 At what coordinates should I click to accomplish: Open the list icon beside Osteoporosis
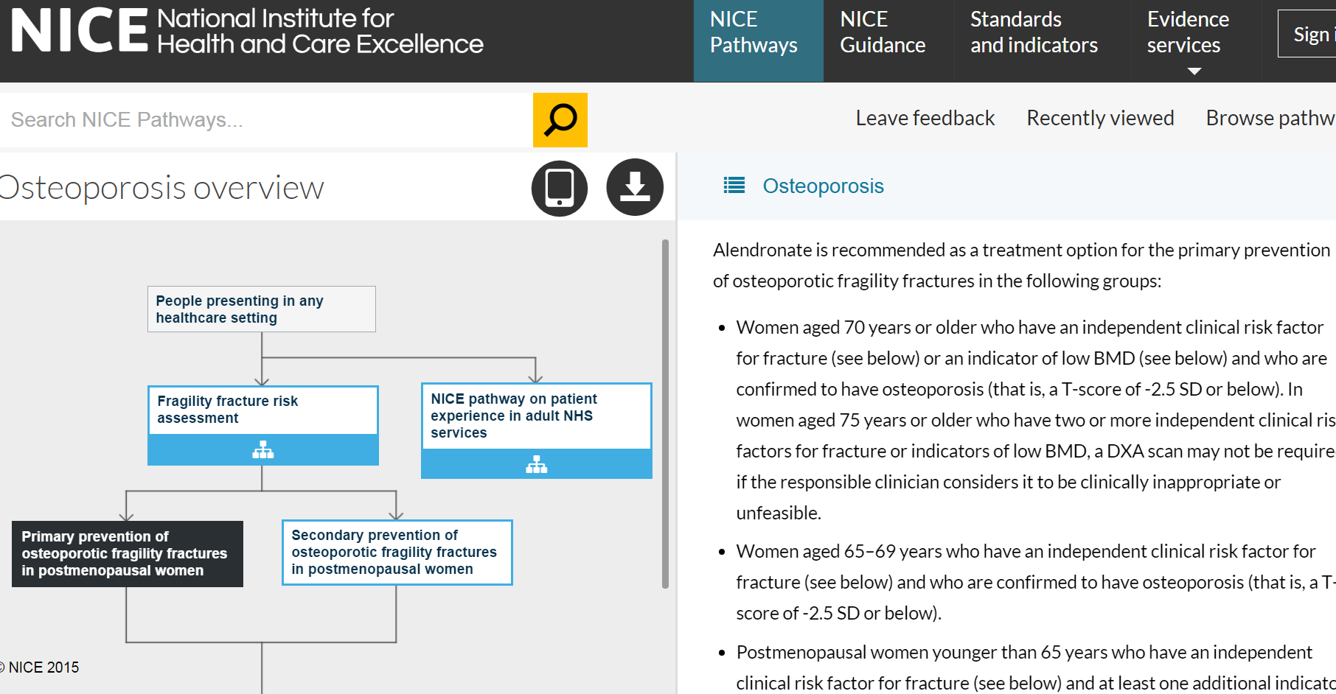coord(734,185)
